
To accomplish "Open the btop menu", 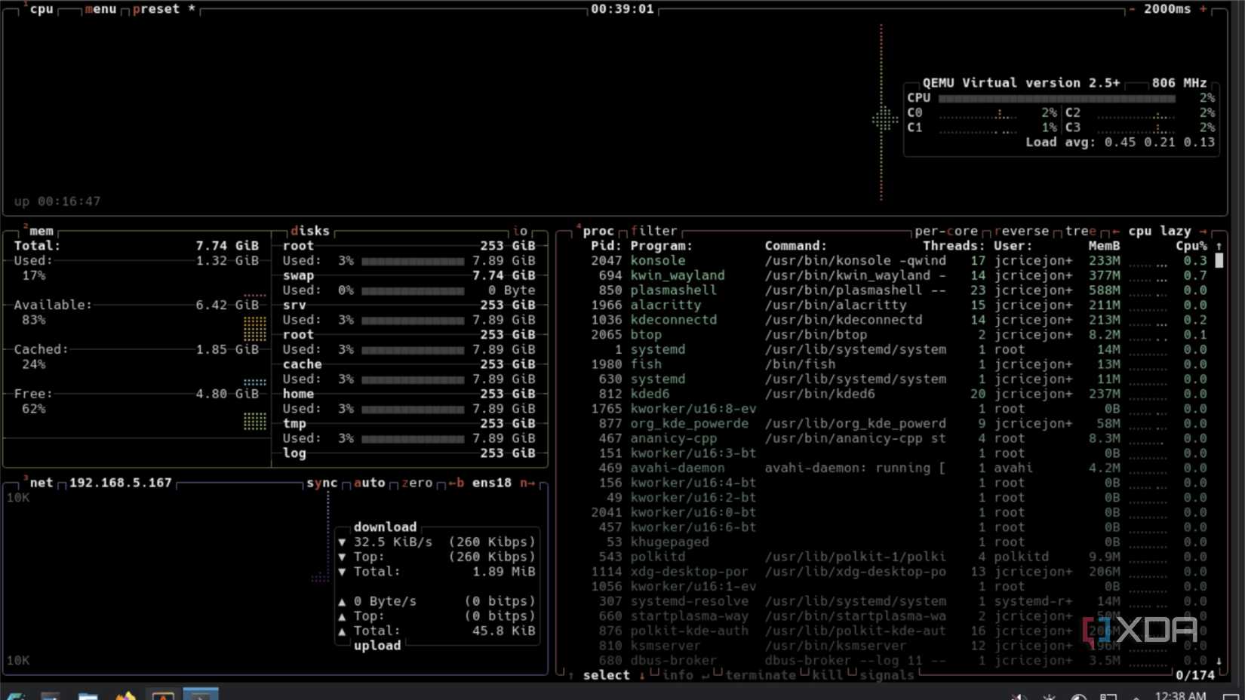I will pyautogui.click(x=100, y=9).
